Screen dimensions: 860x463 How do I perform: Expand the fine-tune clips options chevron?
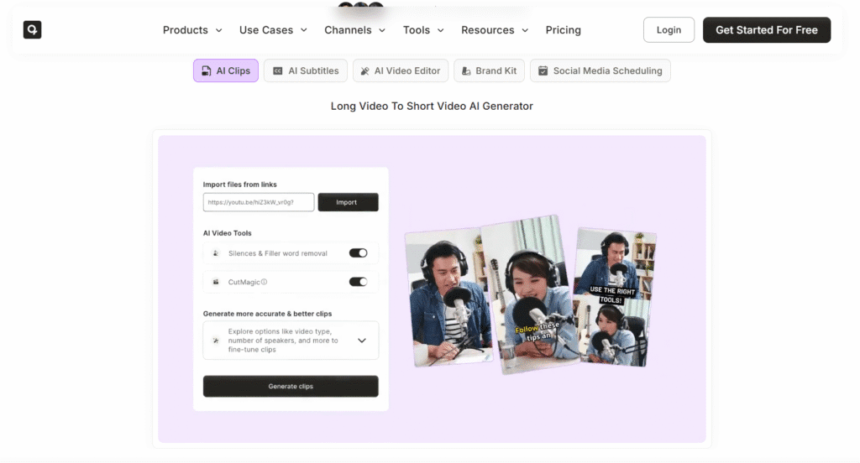click(362, 341)
